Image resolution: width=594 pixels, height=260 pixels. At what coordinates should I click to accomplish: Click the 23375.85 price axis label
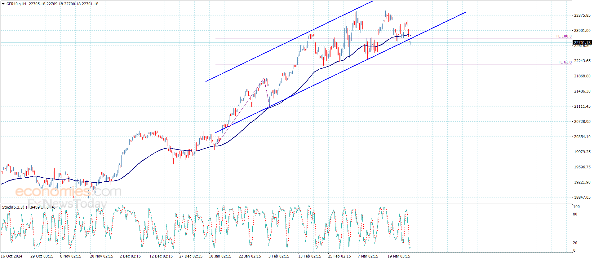(x=582, y=15)
